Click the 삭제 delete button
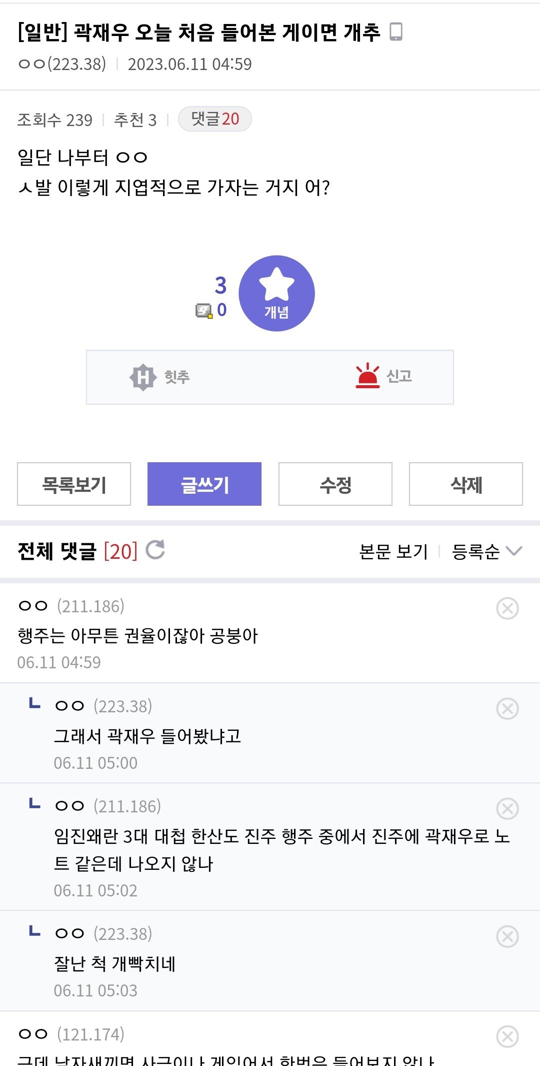Screen dimensions: 540x1066 point(466,484)
